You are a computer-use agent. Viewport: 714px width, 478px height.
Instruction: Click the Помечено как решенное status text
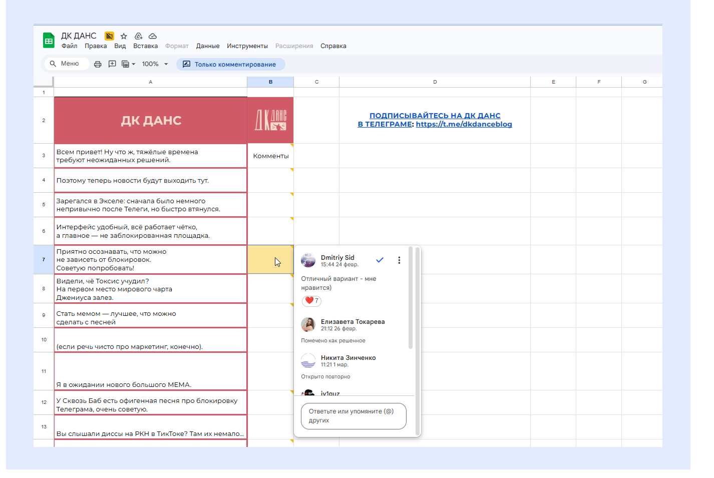coord(333,340)
